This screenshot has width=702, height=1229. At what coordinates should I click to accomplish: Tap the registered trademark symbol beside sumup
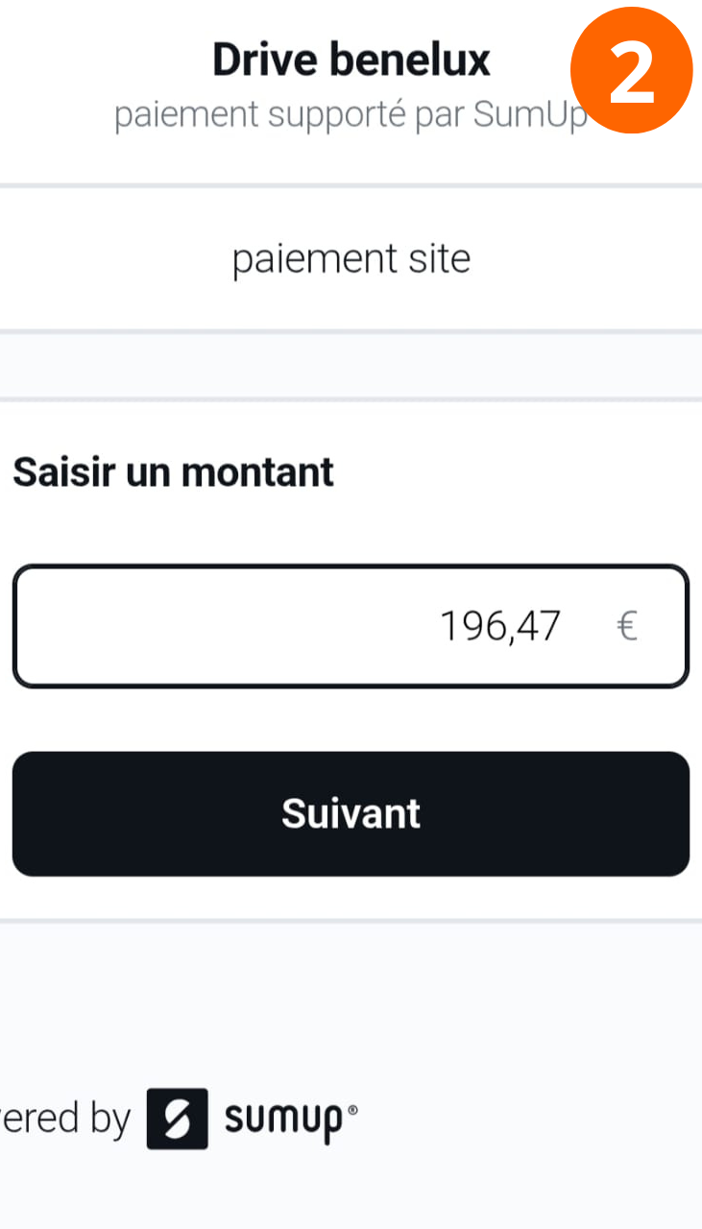click(x=351, y=1110)
